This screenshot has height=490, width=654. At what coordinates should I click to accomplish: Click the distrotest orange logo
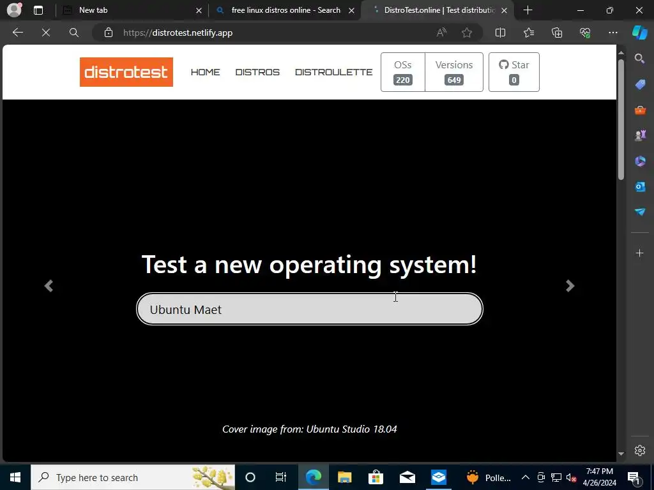[126, 72]
